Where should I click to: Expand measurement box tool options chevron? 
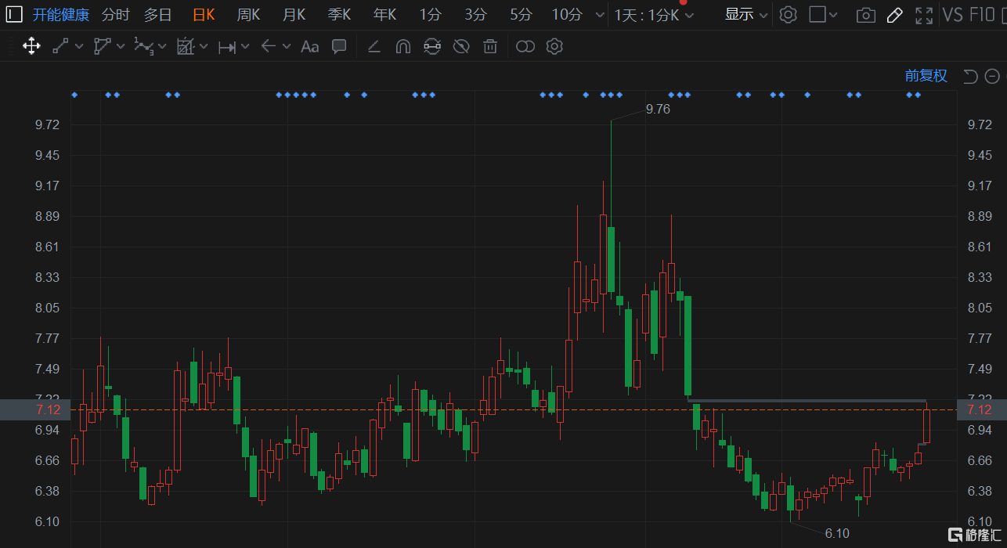pyautogui.click(x=204, y=47)
